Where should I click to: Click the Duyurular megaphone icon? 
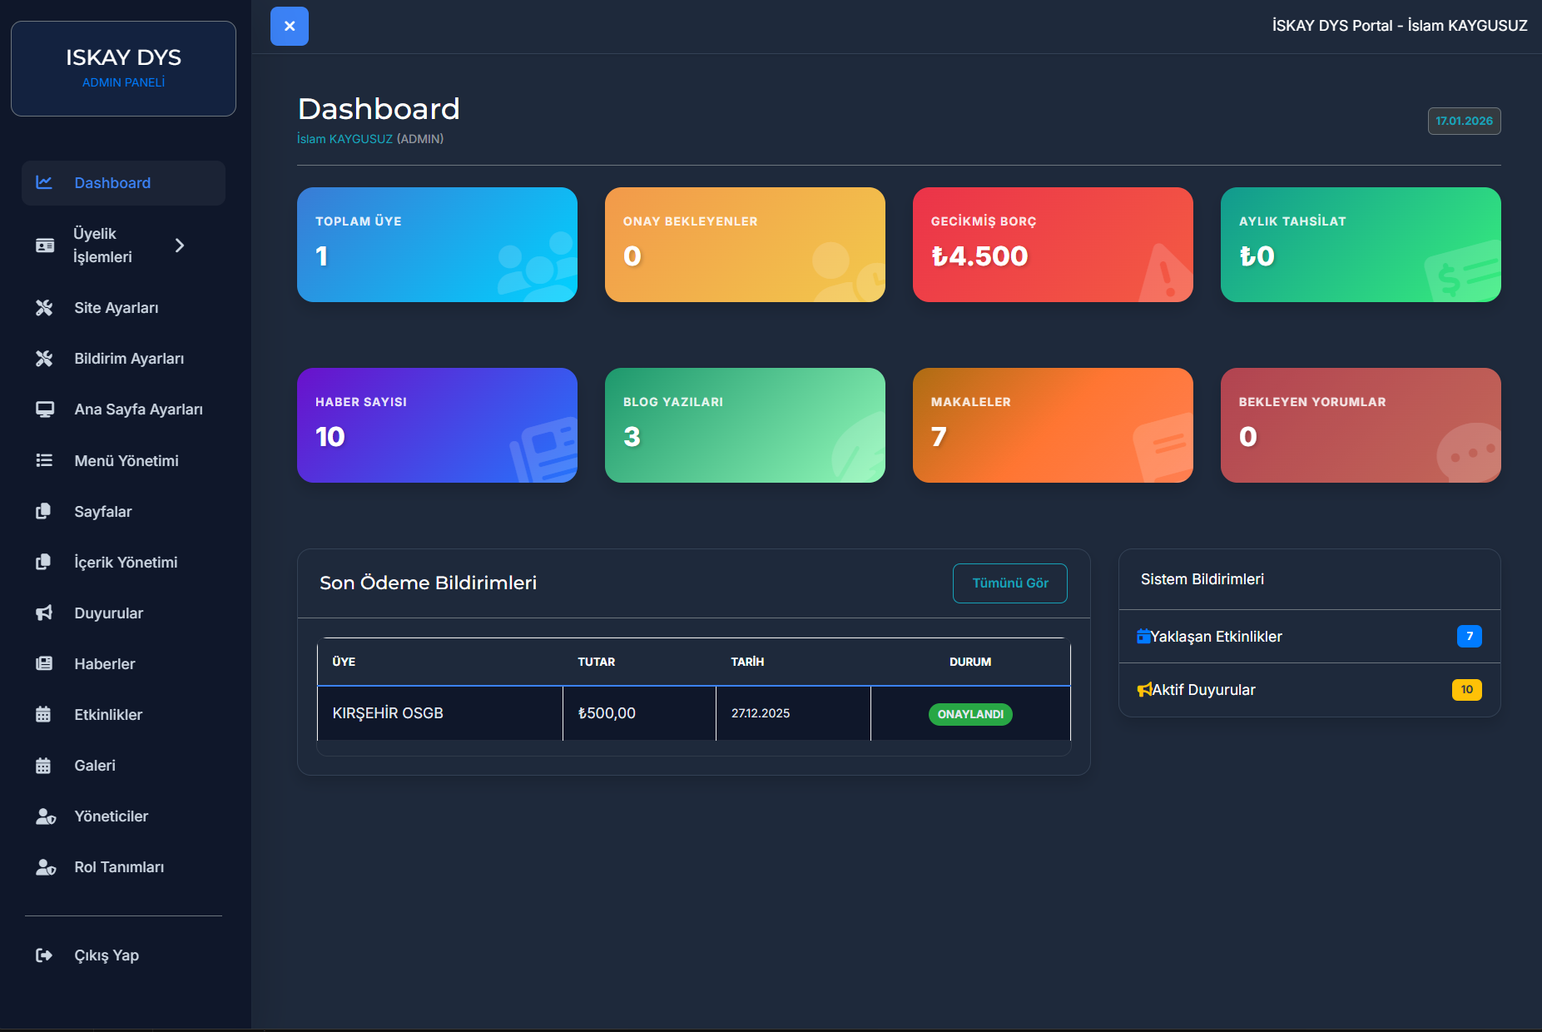tap(44, 613)
